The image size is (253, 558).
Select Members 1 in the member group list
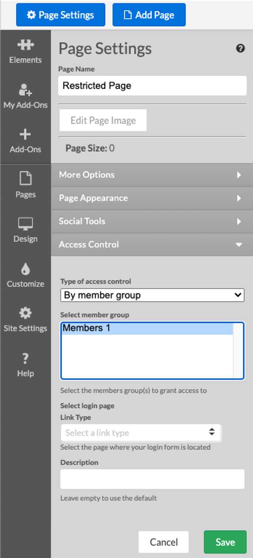(147, 328)
